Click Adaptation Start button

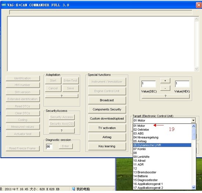click(x=53, y=81)
